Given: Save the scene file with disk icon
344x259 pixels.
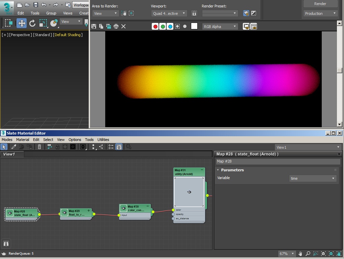Looking at the screenshot, I should click(x=35, y=5).
